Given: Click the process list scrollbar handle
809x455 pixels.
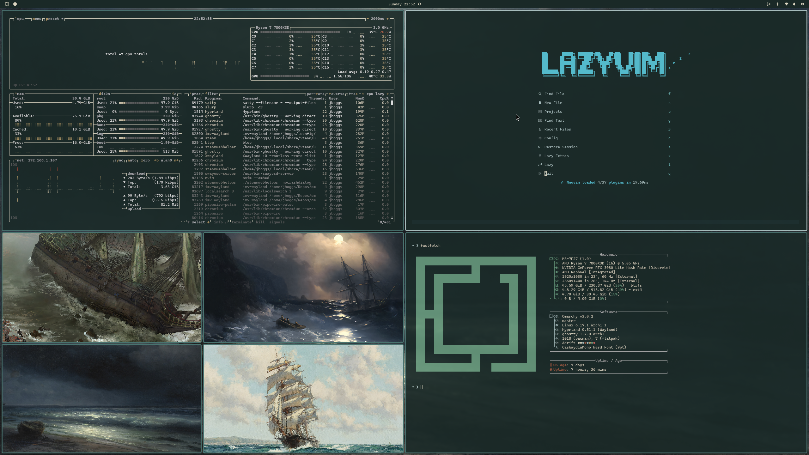Looking at the screenshot, I should point(392,103).
